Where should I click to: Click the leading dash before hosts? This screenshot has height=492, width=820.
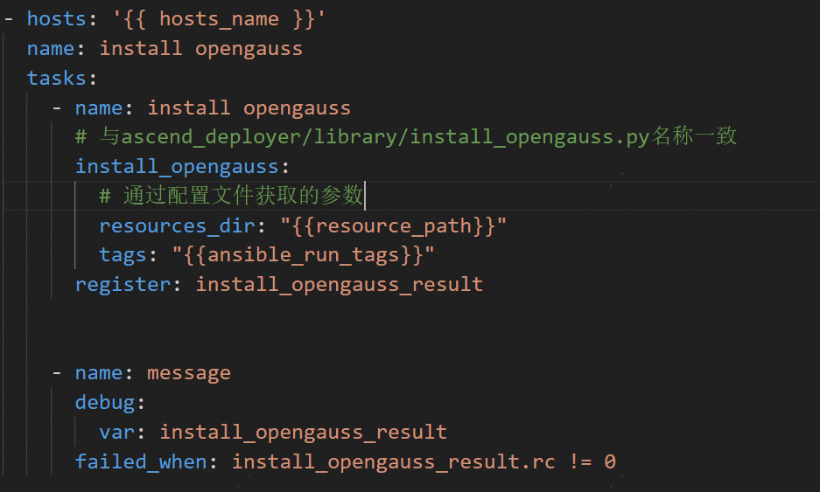tap(9, 18)
